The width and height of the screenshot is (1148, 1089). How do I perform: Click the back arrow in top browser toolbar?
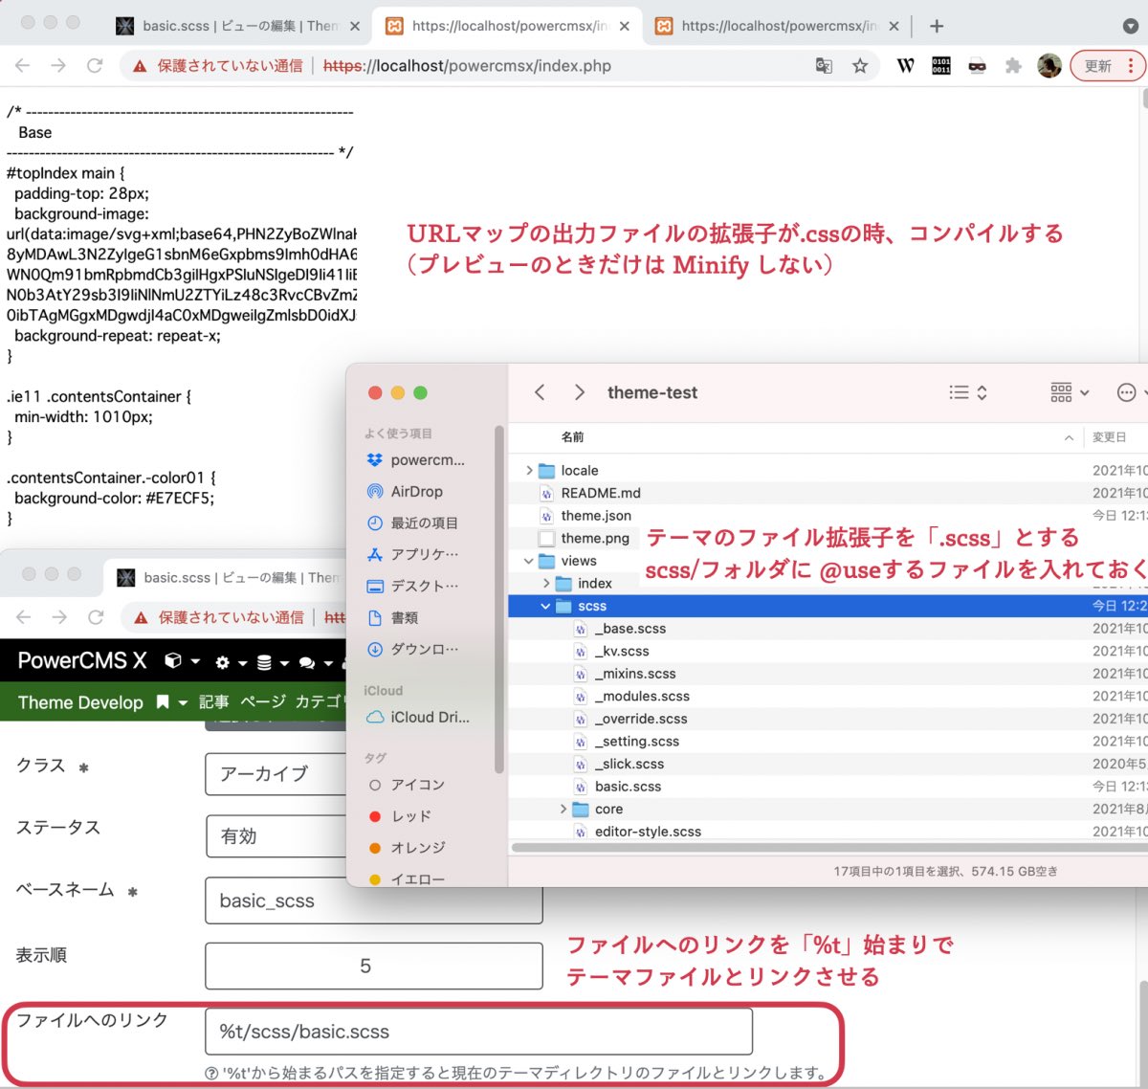click(23, 65)
